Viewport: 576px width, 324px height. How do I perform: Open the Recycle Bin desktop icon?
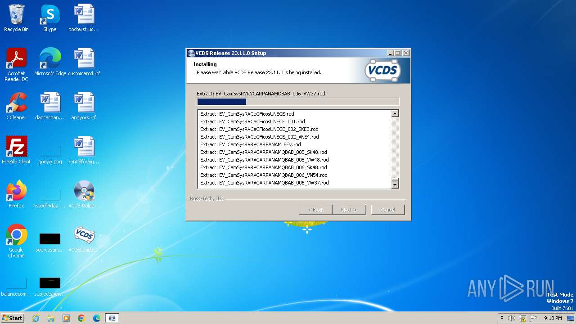(x=16, y=18)
